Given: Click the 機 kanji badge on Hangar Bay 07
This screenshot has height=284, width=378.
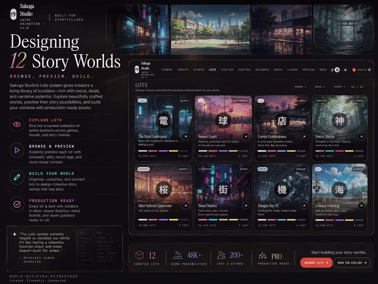Looking at the screenshot, I should pos(282,190).
